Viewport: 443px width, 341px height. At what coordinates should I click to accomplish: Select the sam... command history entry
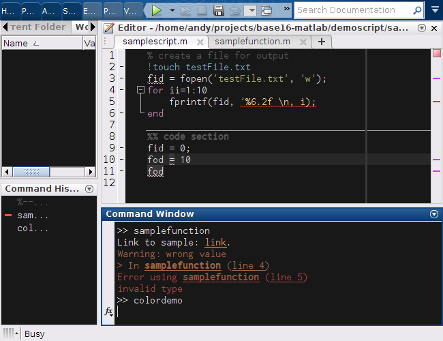[33, 216]
